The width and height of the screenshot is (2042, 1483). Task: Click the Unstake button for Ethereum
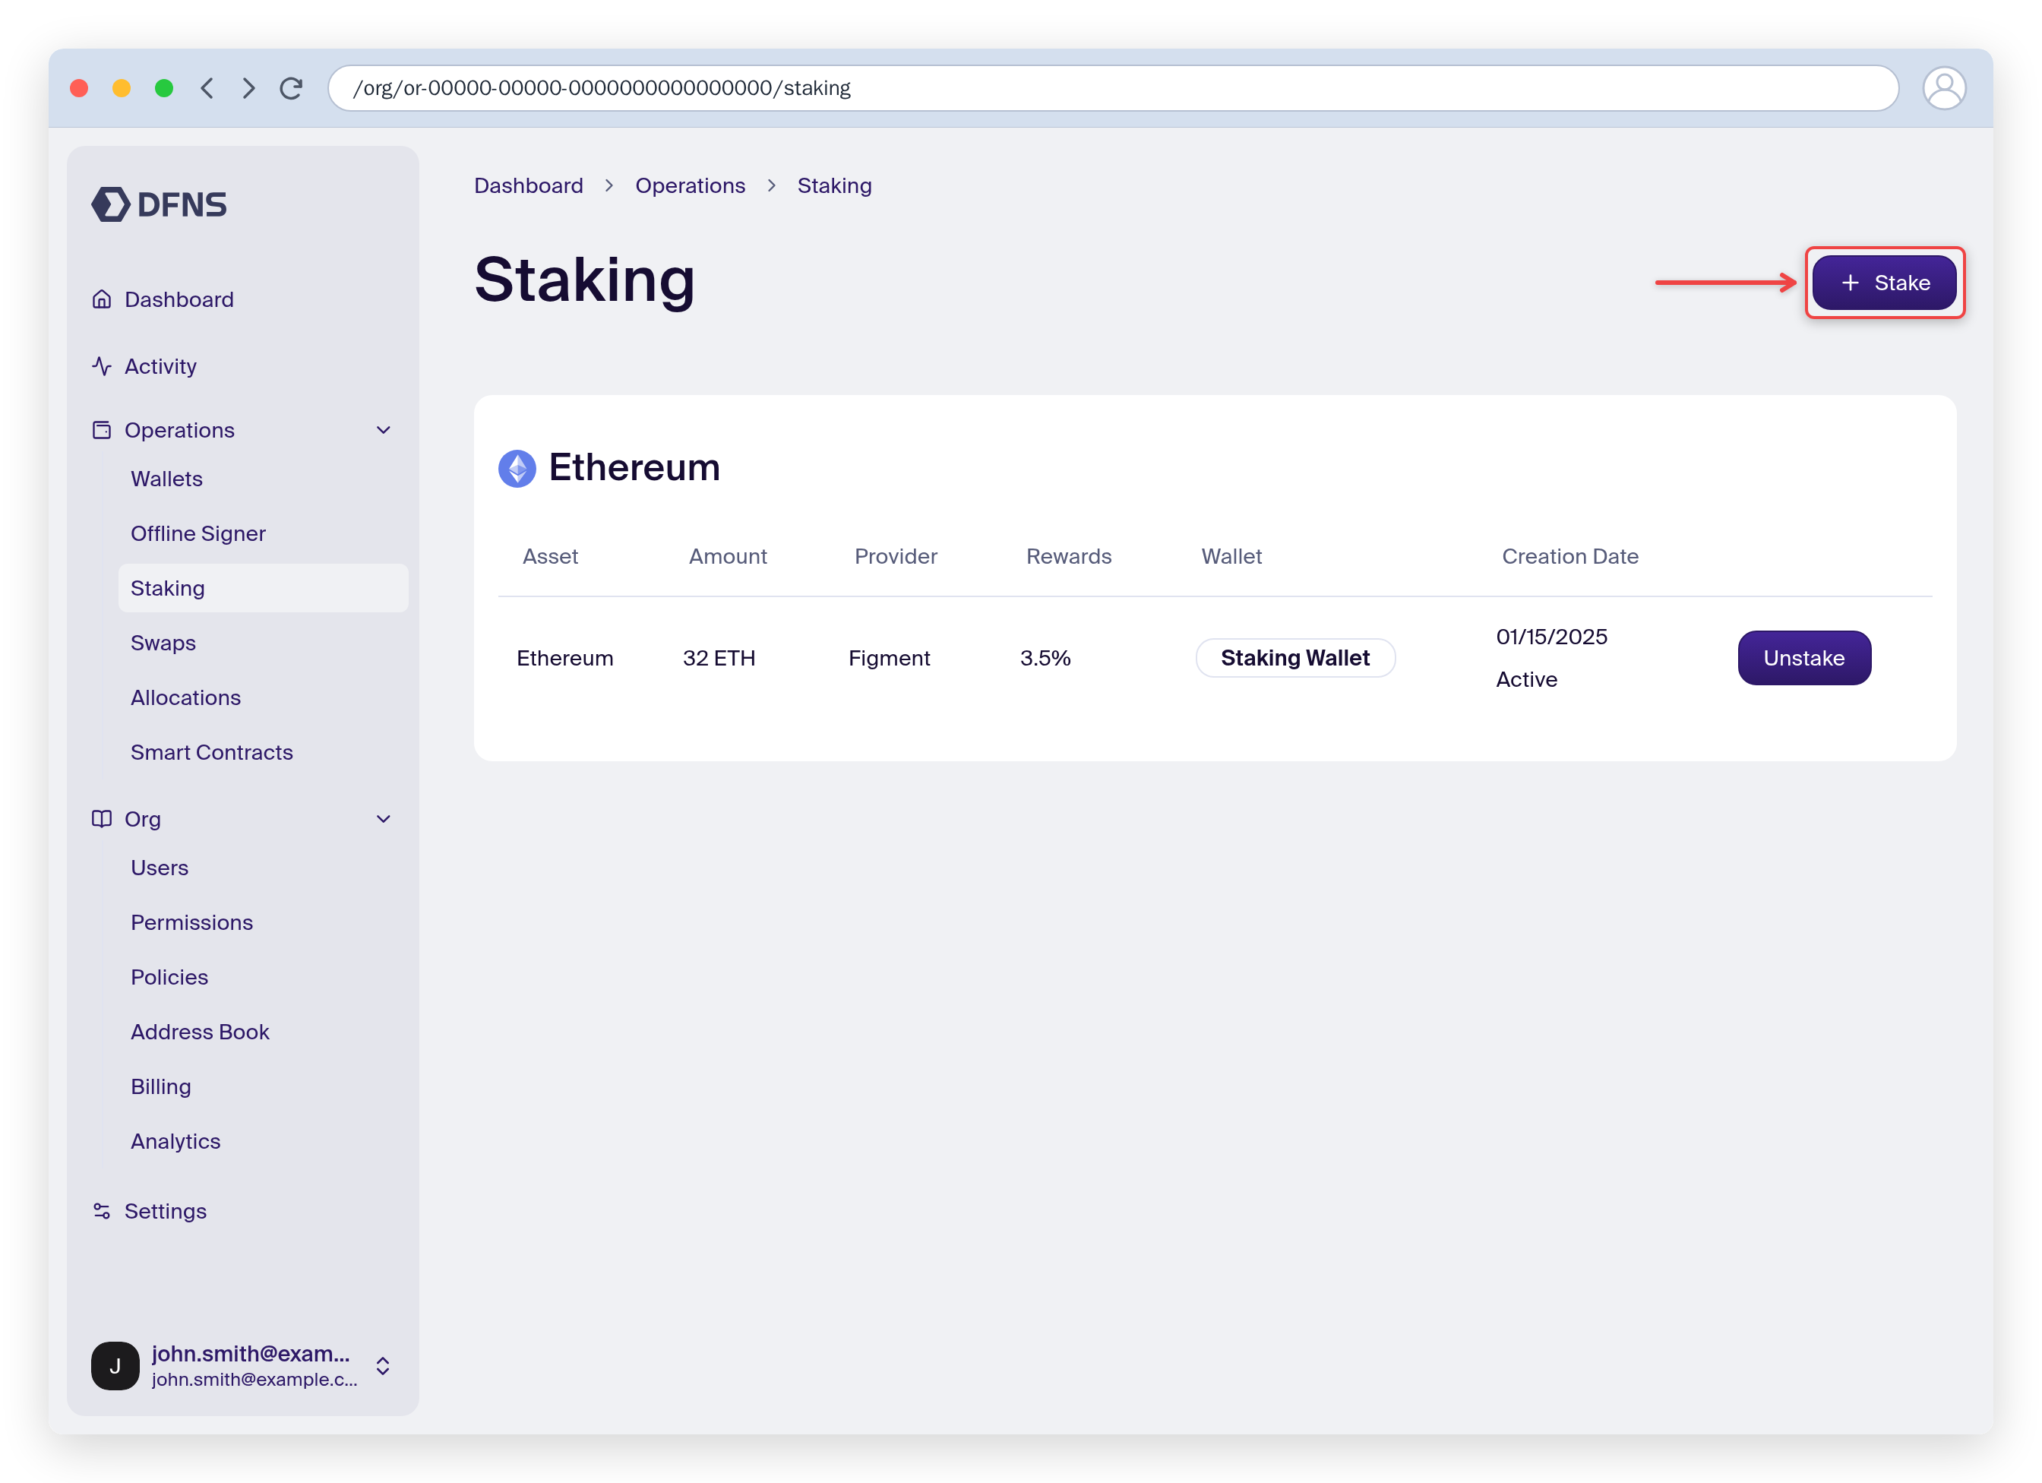[1803, 657]
